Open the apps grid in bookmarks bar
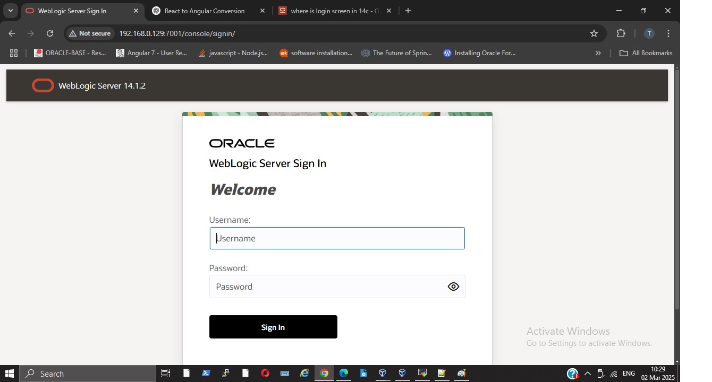 coord(14,53)
